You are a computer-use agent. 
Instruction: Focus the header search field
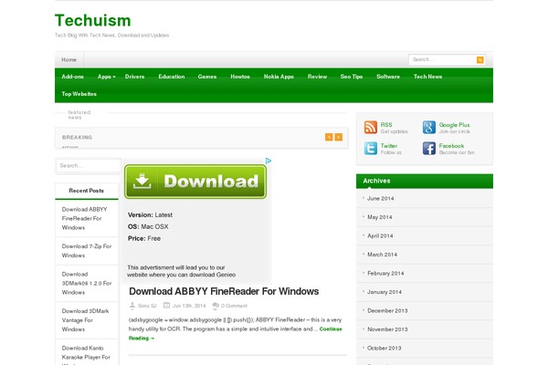[x=442, y=59]
